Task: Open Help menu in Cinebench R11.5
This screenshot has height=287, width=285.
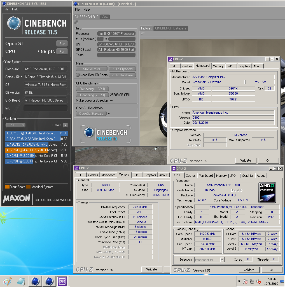Action: point(15,9)
